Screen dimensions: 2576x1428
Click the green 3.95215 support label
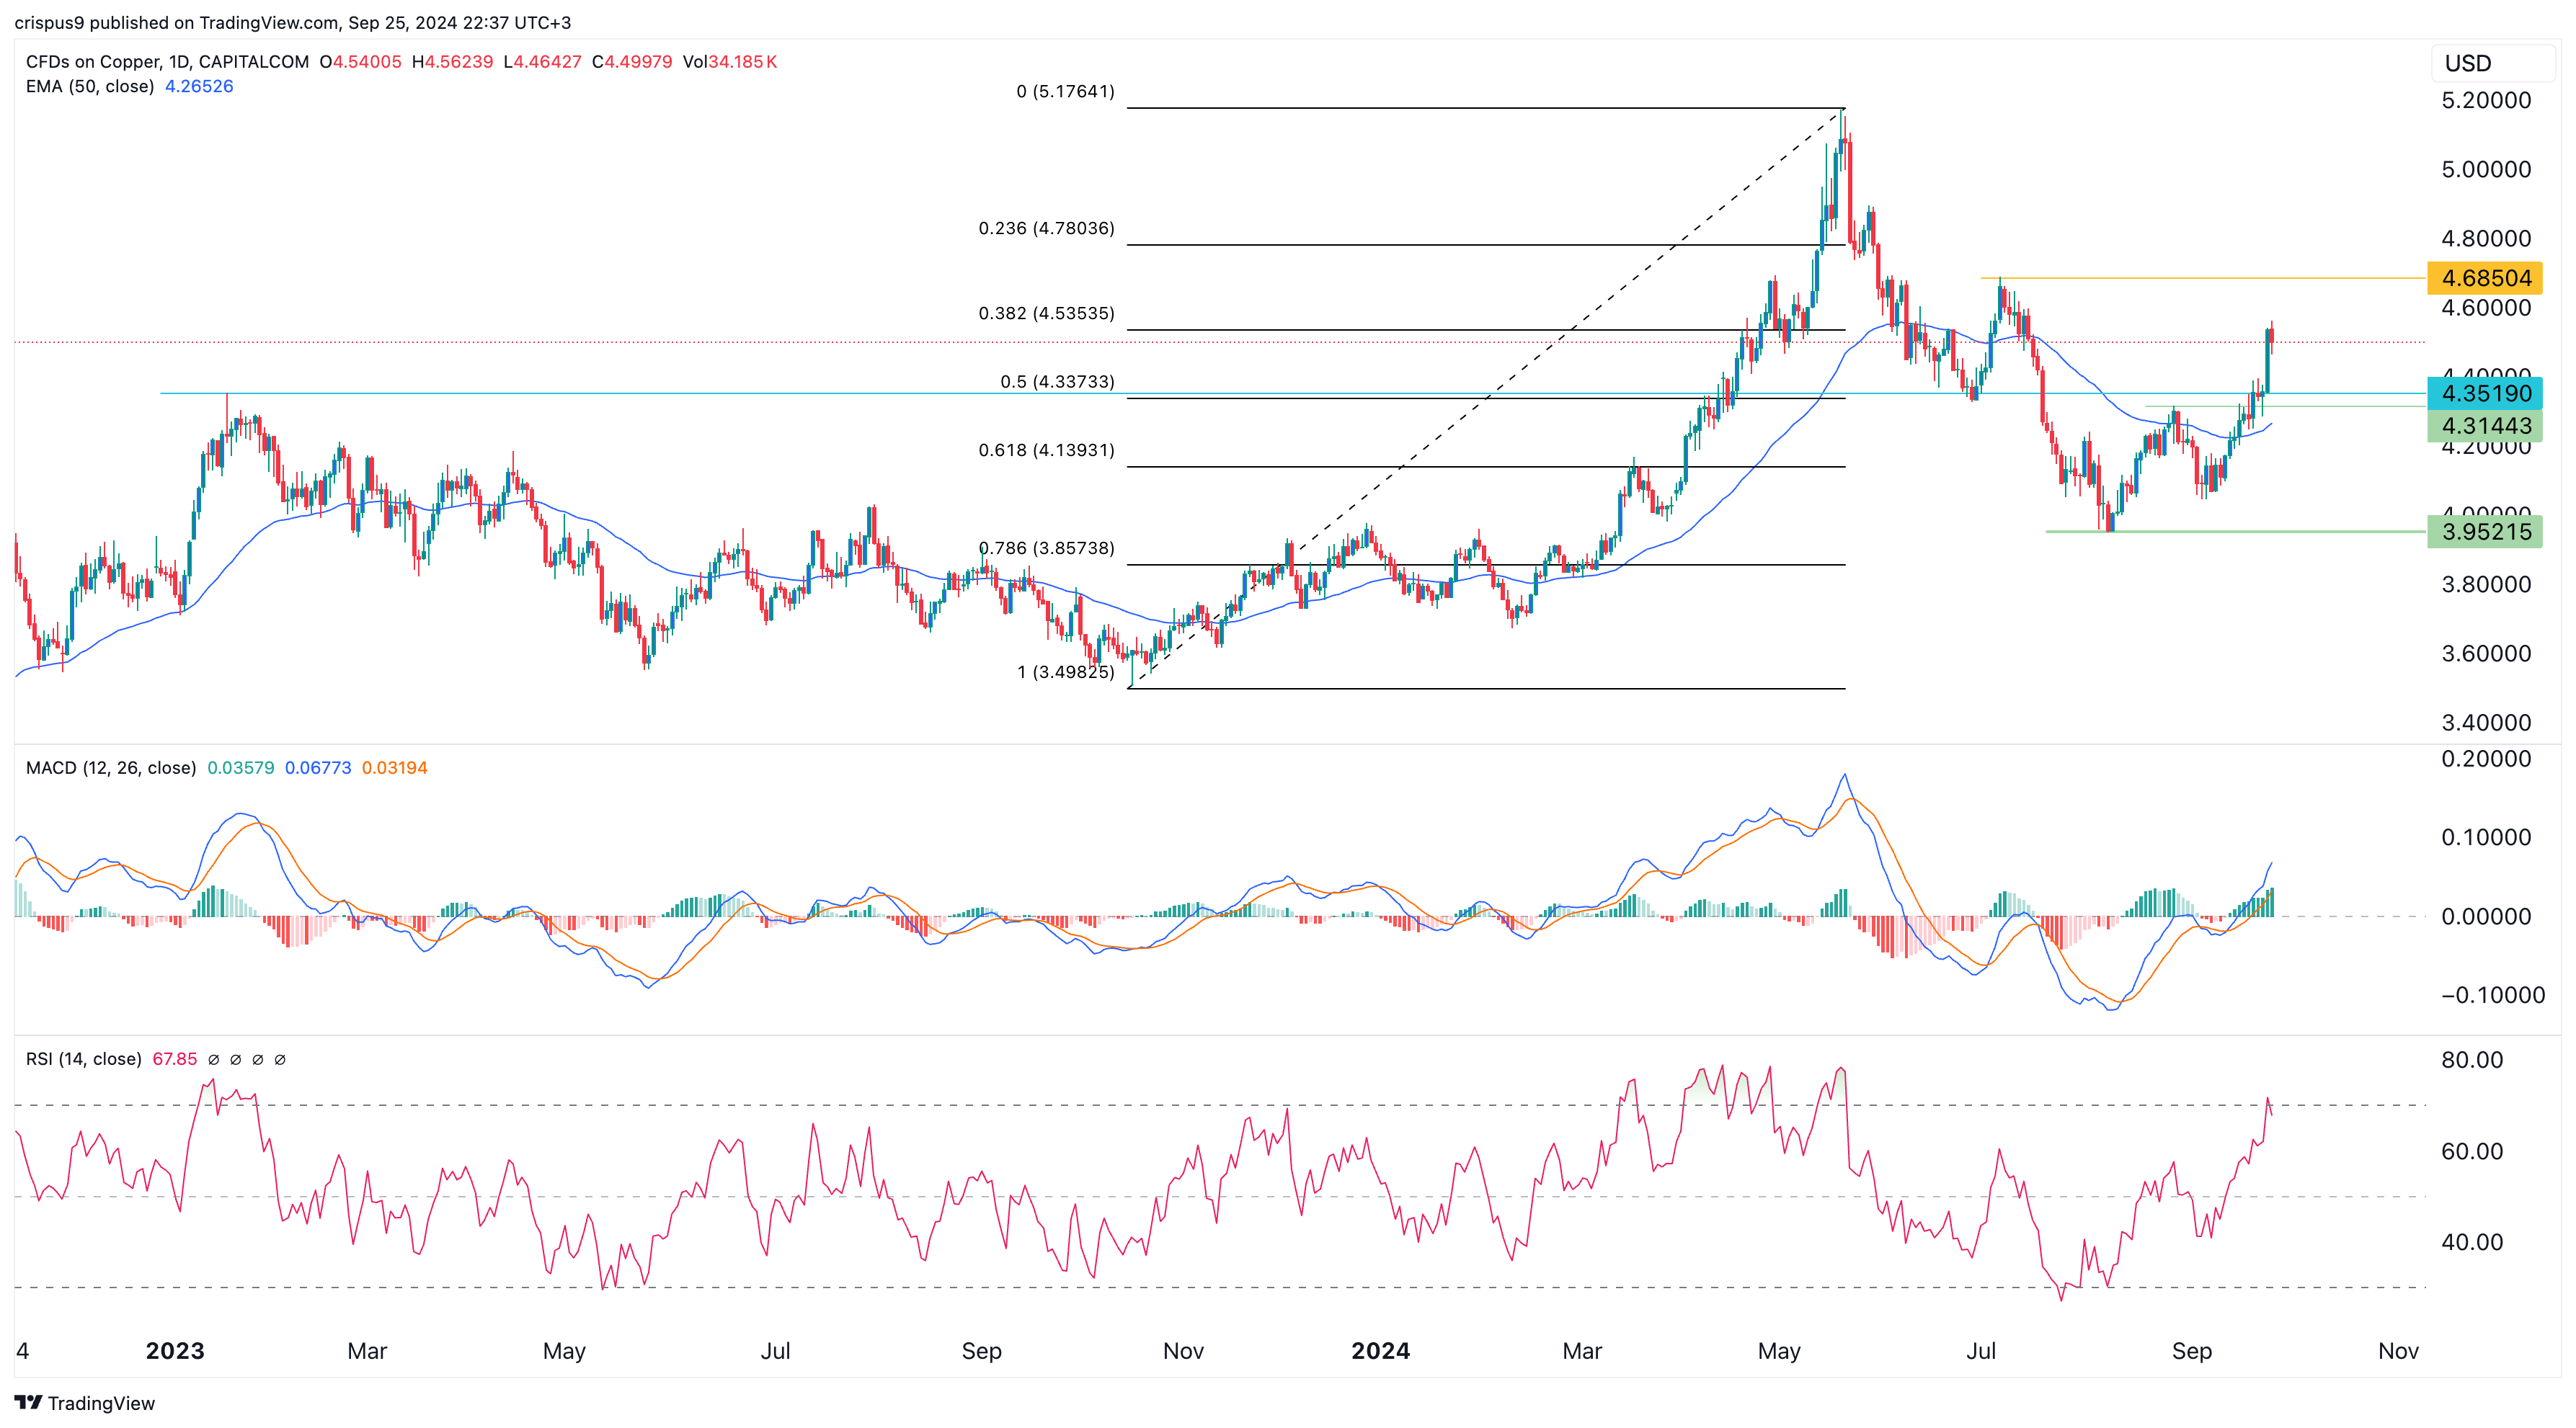click(x=2485, y=532)
